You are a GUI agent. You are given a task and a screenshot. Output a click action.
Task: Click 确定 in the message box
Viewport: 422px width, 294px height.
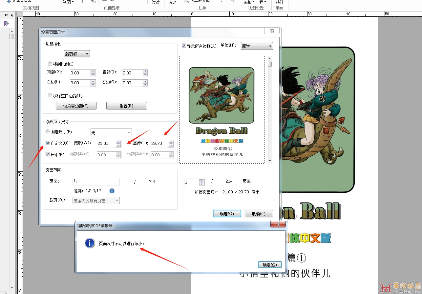(x=270, y=265)
